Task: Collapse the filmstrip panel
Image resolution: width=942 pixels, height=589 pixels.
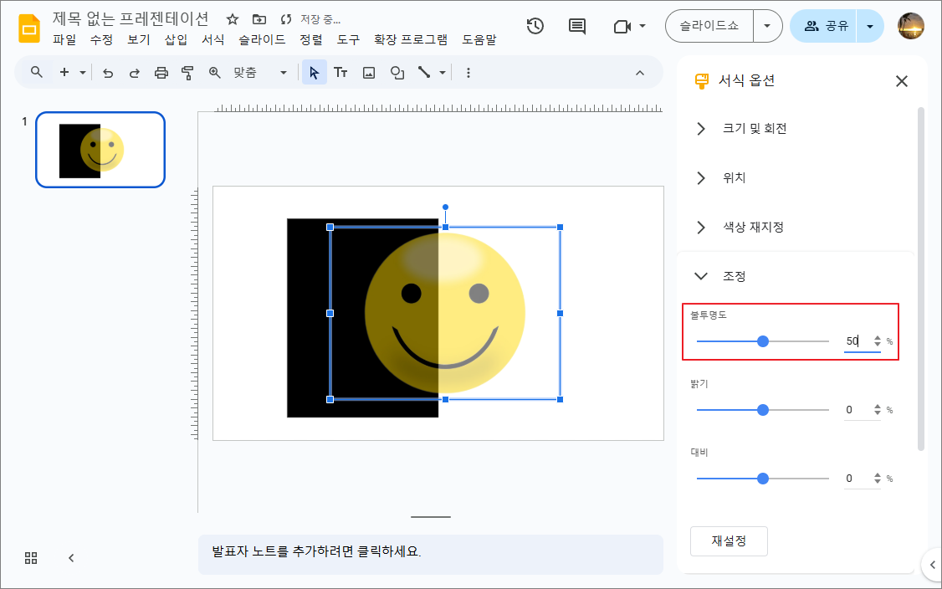Action: tap(71, 558)
